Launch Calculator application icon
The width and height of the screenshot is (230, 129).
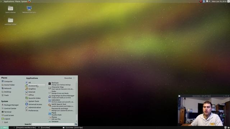[50, 101]
